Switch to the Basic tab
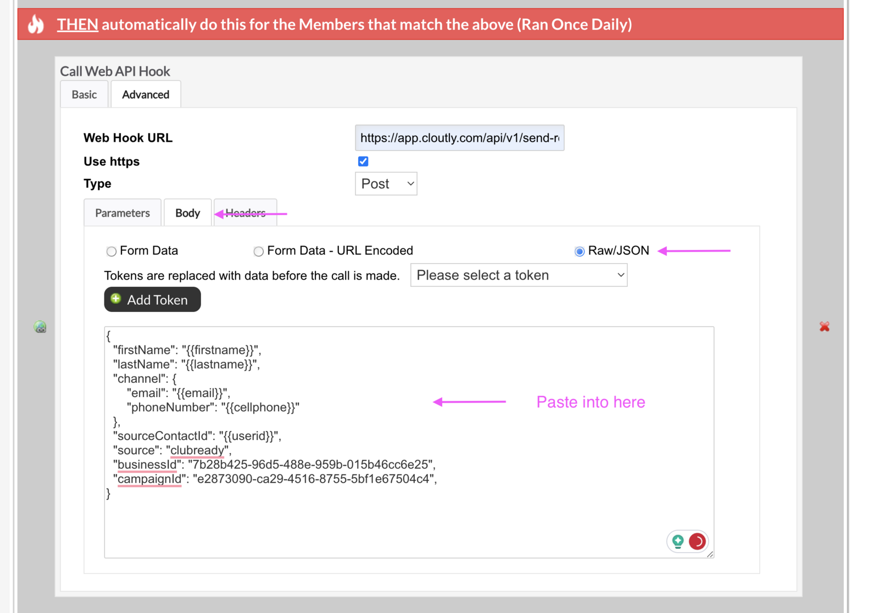The image size is (879, 613). coord(84,94)
